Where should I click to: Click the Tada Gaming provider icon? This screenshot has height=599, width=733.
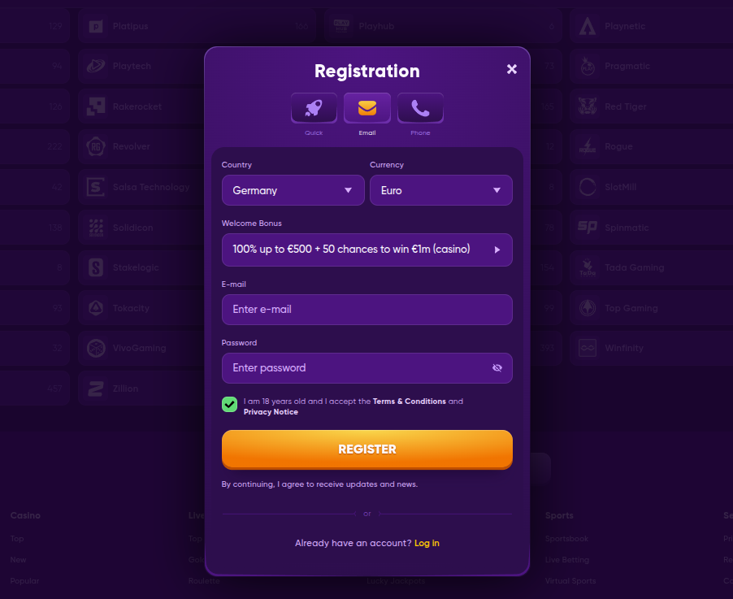(x=588, y=267)
